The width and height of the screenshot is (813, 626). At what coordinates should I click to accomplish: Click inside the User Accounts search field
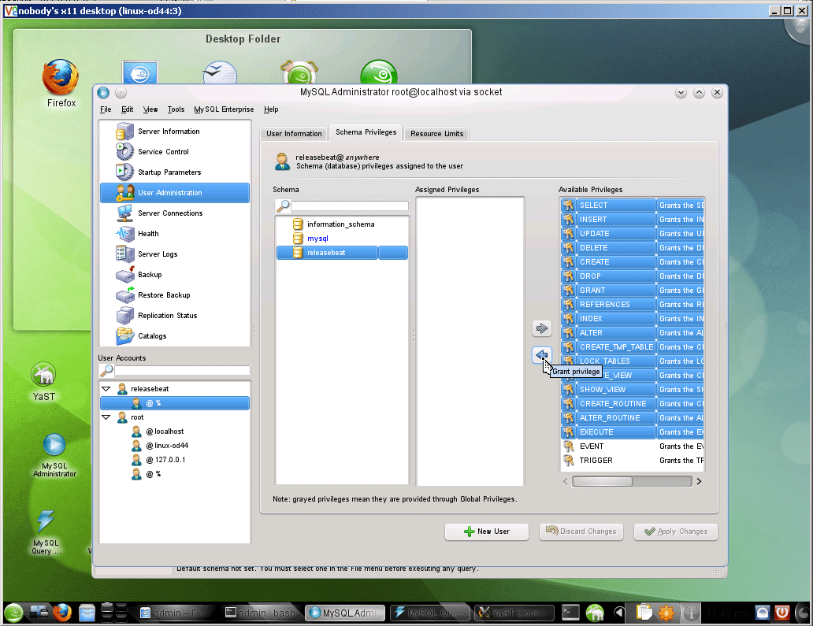click(182, 371)
